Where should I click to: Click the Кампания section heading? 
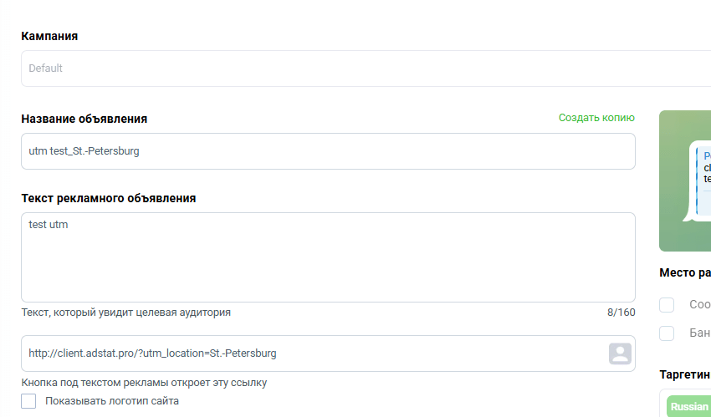point(49,36)
